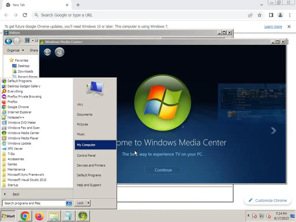The image size is (296, 222).
Task: Go Back to the main Start menu
Action: (x=16, y=194)
